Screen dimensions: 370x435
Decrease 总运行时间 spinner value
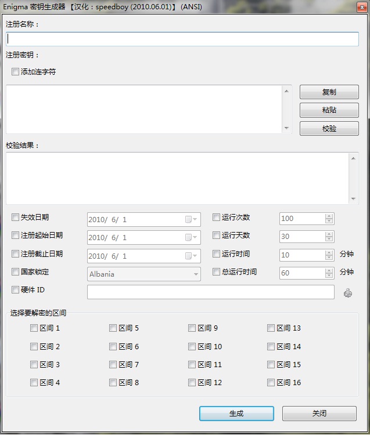point(329,275)
